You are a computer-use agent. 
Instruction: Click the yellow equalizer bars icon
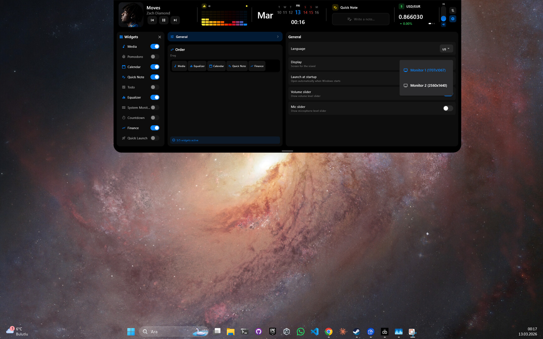tap(204, 6)
